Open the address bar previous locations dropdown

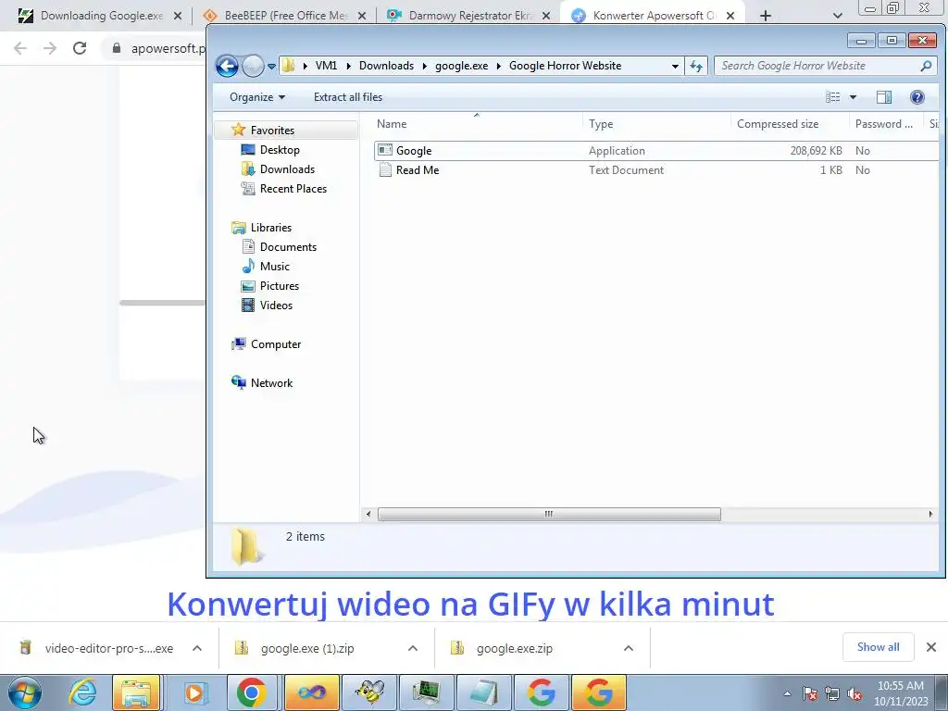(x=675, y=66)
